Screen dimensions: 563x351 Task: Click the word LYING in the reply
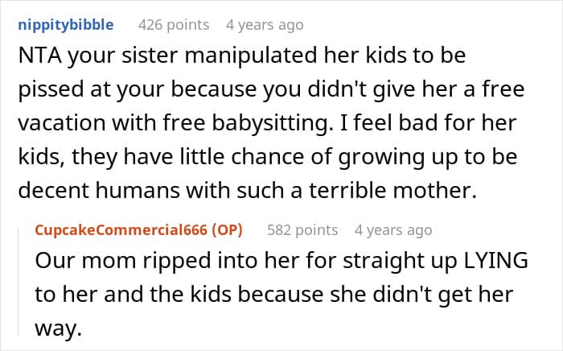point(496,261)
